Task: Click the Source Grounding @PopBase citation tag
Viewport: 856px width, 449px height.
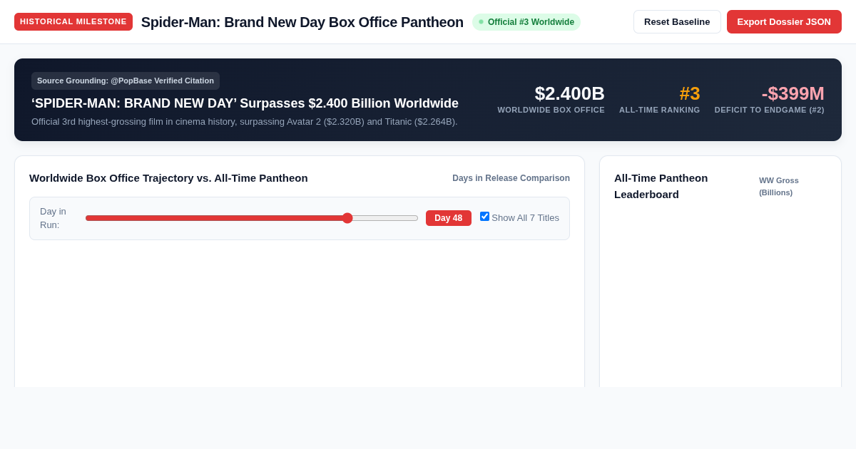Action: click(x=126, y=81)
